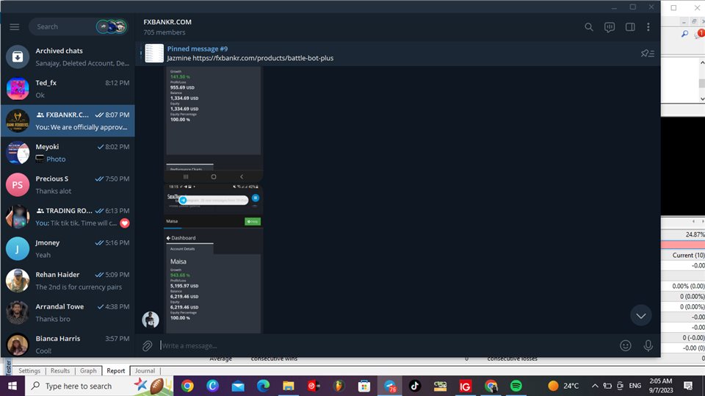
Task: Search within the FXBANKR.COM chat
Action: pos(588,27)
